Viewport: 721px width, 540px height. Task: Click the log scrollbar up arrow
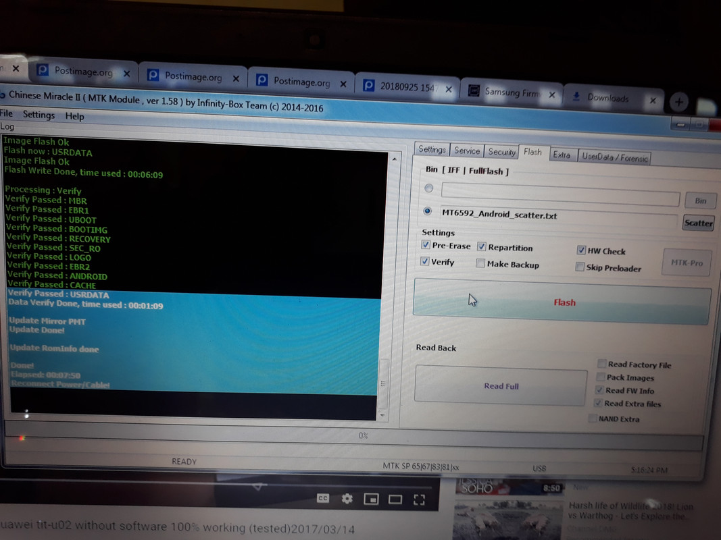395,159
